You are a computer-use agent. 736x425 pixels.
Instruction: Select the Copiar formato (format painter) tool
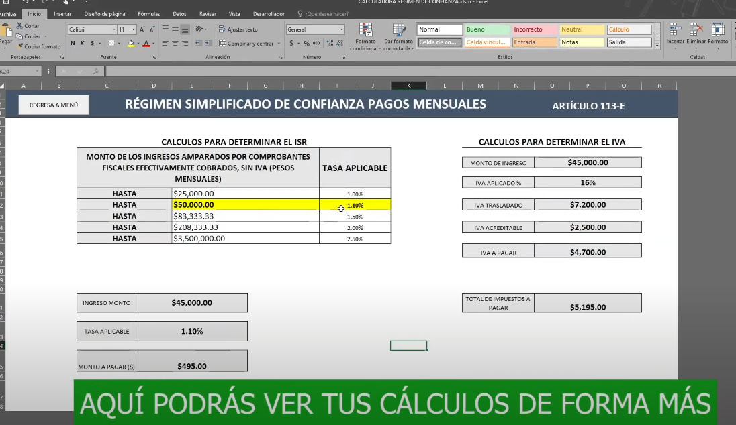[42, 46]
